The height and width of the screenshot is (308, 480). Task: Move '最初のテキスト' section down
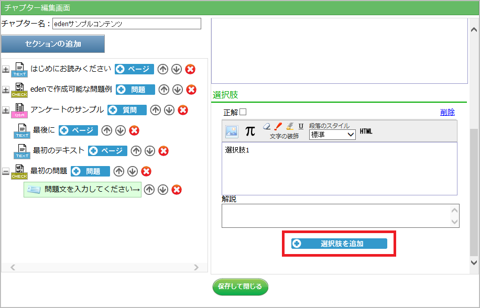[150, 151]
